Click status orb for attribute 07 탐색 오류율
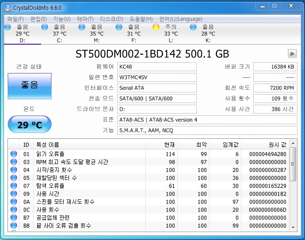The image size is (305, 240). point(14,186)
